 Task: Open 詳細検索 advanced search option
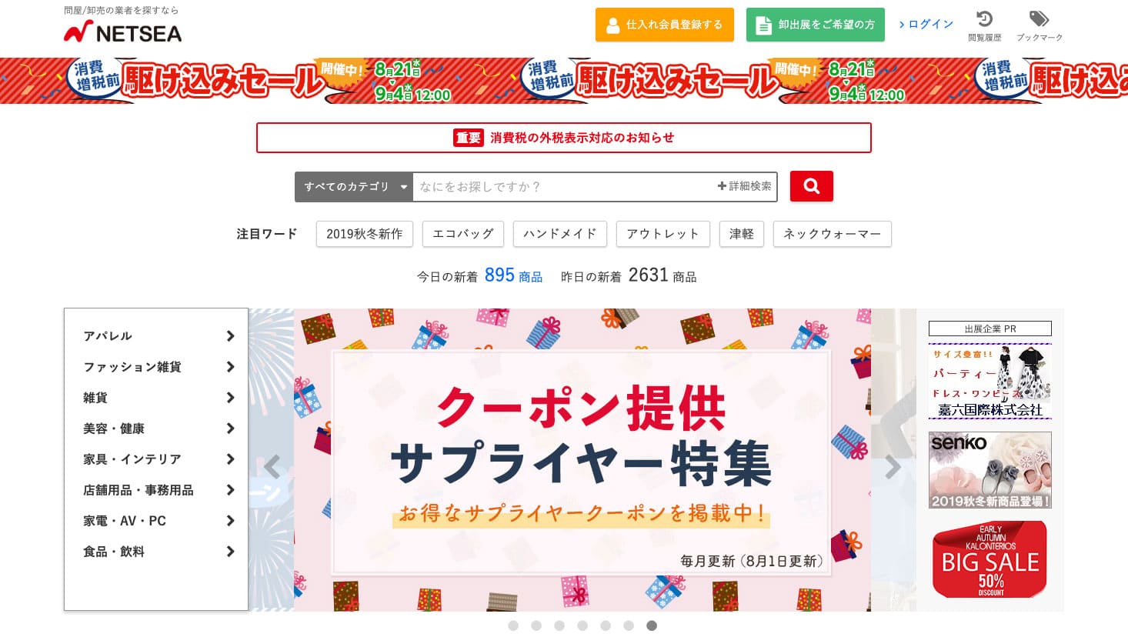point(744,186)
